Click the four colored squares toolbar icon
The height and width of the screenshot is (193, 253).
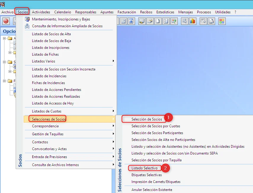pyautogui.click(x=222, y=21)
